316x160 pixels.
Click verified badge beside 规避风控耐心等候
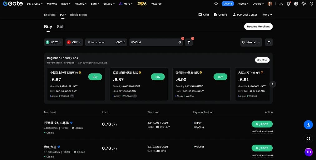71,123
